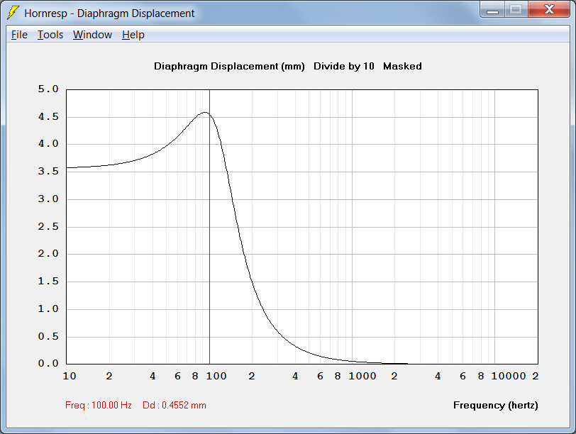Open the Tools menu

[x=50, y=35]
